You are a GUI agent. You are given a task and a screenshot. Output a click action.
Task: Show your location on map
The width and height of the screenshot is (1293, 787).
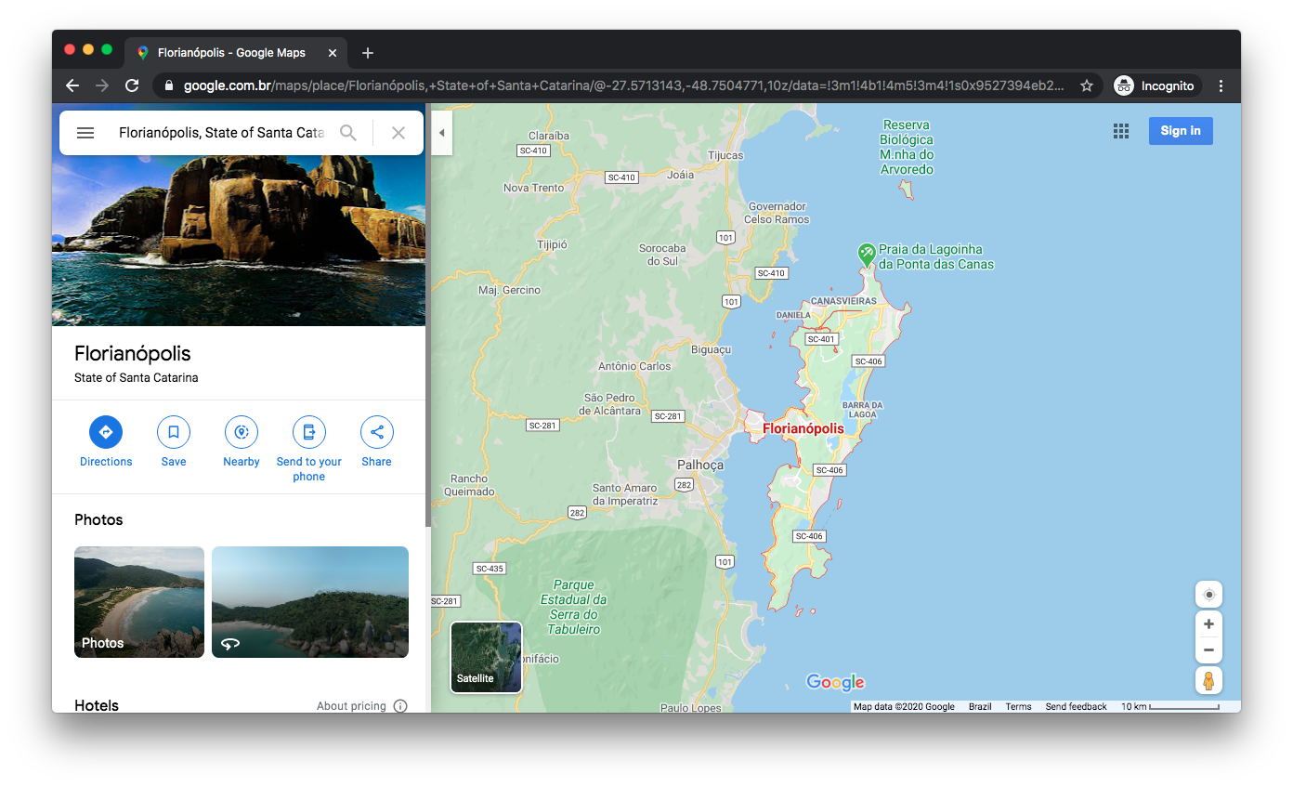pos(1208,595)
